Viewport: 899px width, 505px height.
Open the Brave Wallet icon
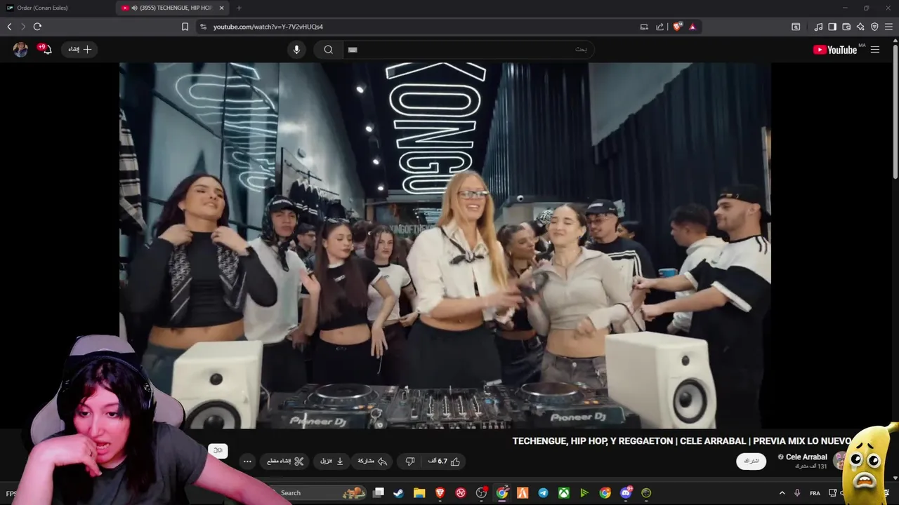coord(846,27)
